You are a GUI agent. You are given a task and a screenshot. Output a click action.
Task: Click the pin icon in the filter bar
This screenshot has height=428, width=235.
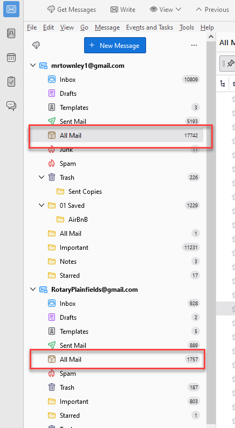tap(230, 64)
